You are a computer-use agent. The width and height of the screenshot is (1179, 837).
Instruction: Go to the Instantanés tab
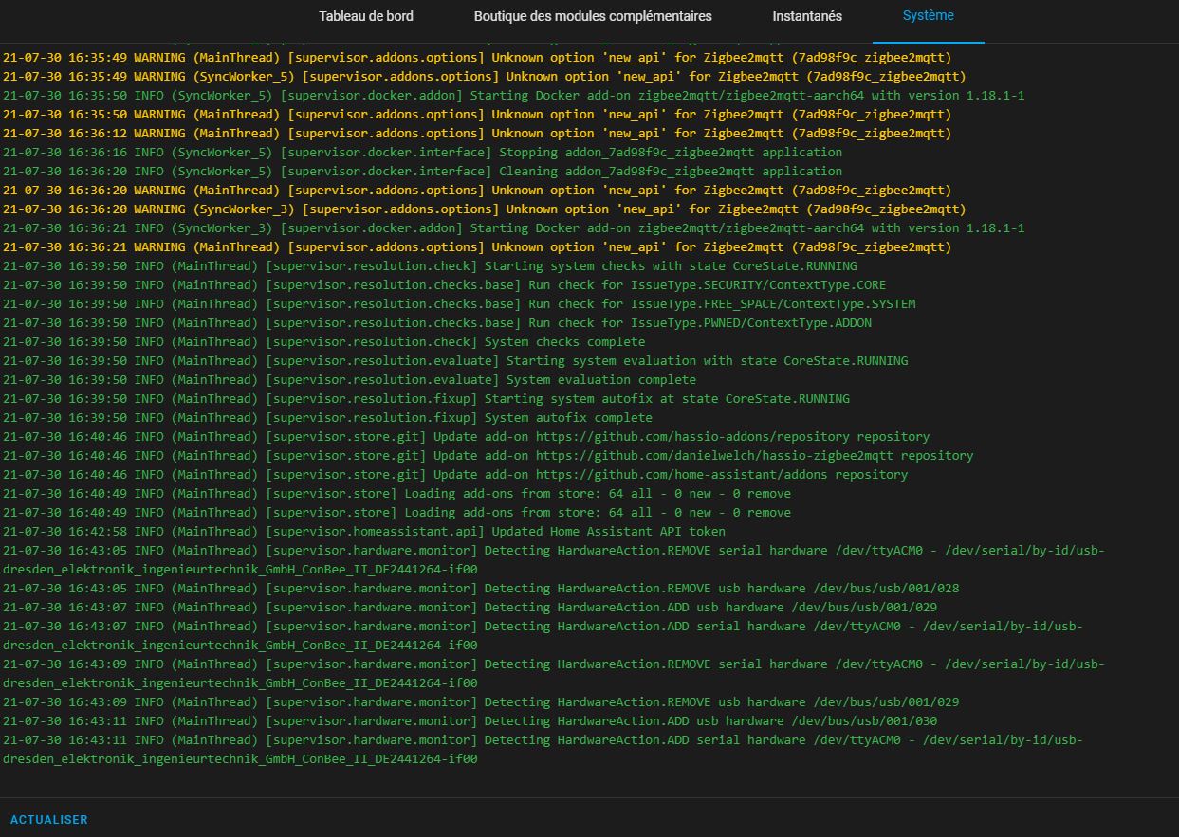coord(806,16)
